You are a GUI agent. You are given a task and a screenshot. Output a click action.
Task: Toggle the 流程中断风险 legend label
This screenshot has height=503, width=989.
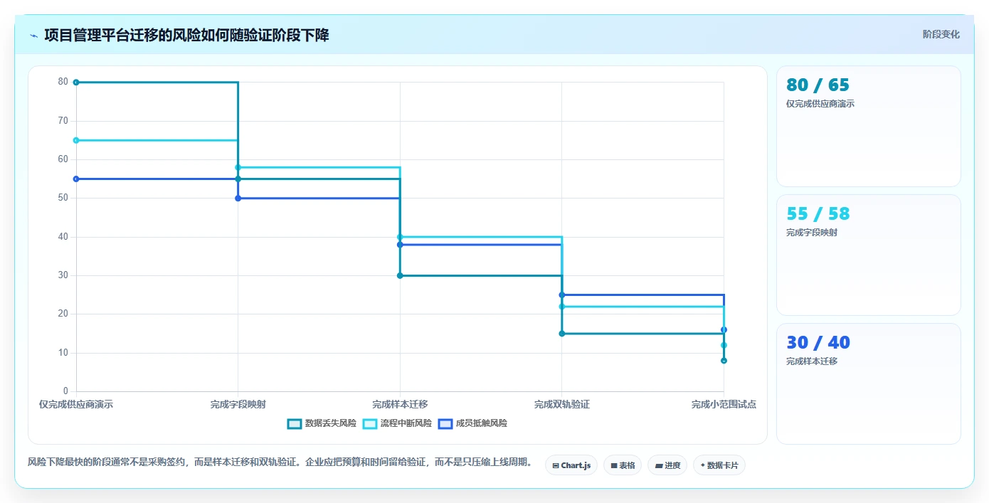[x=406, y=423]
